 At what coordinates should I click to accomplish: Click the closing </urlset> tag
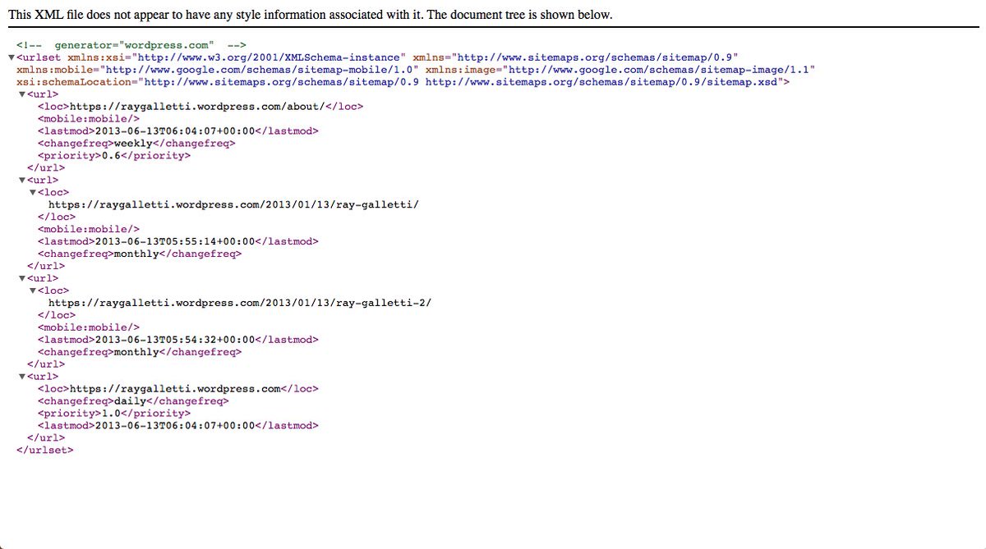45,451
